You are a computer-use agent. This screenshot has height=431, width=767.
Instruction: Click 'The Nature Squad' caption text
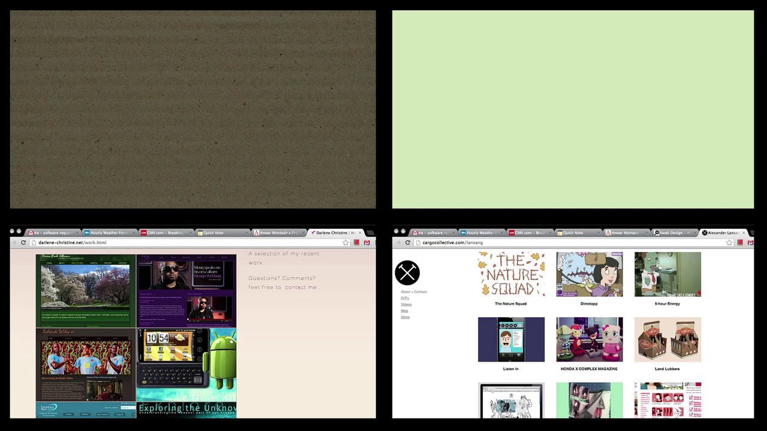(x=511, y=303)
